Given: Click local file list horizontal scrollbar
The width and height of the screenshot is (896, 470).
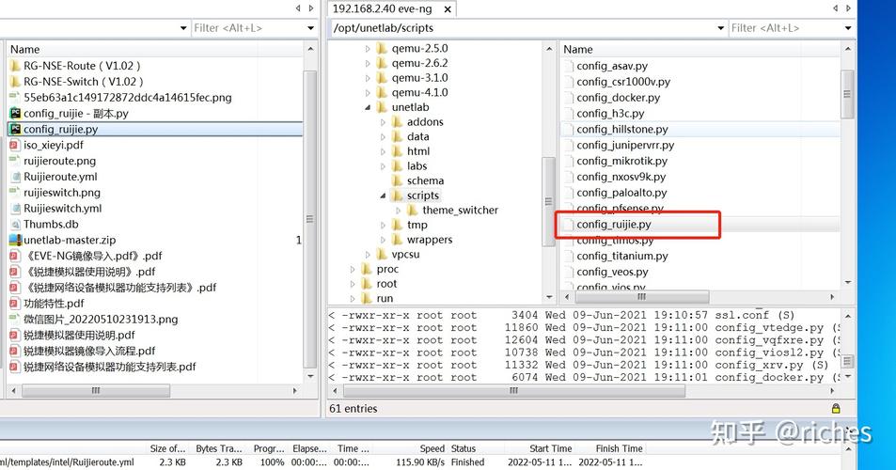Looking at the screenshot, I should [x=95, y=391].
